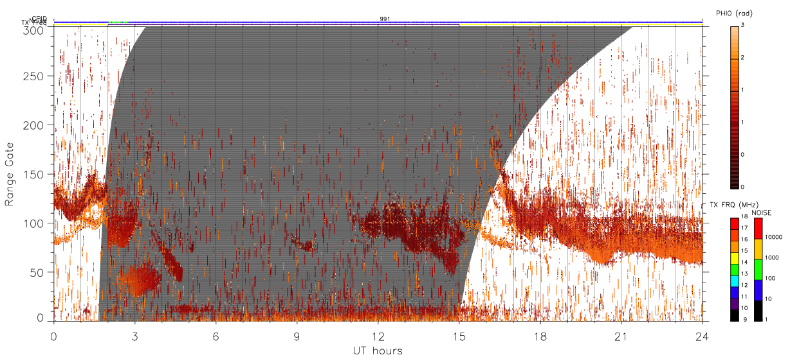790x364 pixels.
Task: Click the green segment in the top frequency bar
Action: [x=118, y=22]
